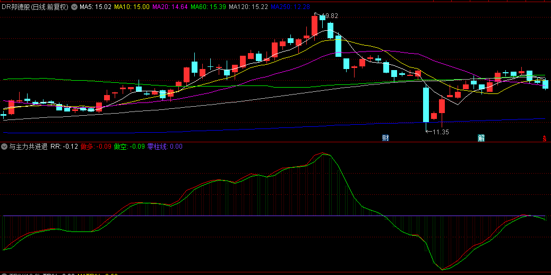
Task: Expand the 与主力共进退 indicator menu arrow
Action: click(4, 147)
